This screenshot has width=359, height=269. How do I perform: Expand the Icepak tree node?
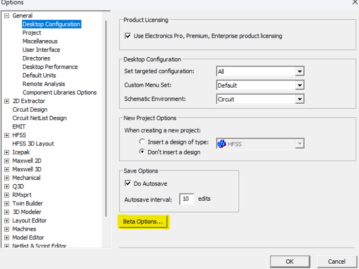7,152
